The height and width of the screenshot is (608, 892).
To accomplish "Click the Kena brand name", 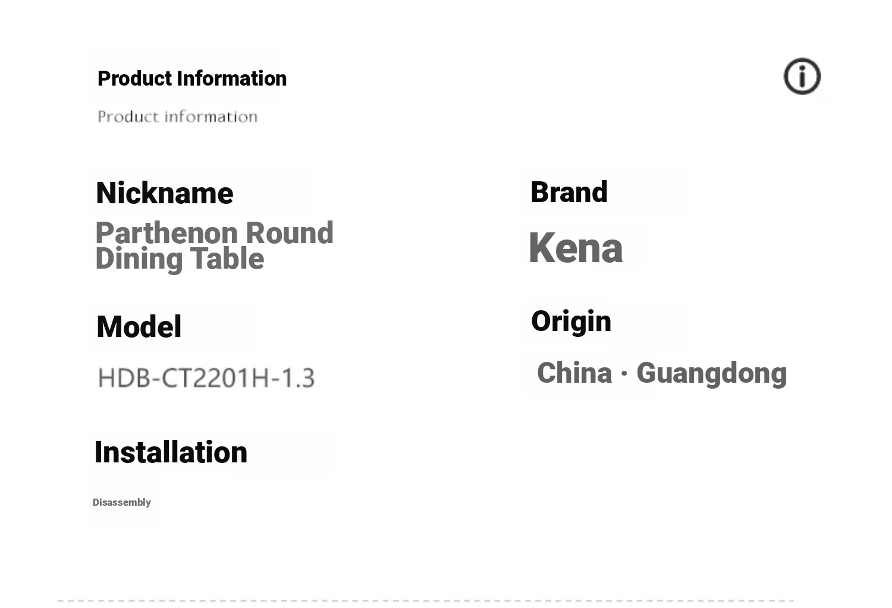I will [x=575, y=248].
